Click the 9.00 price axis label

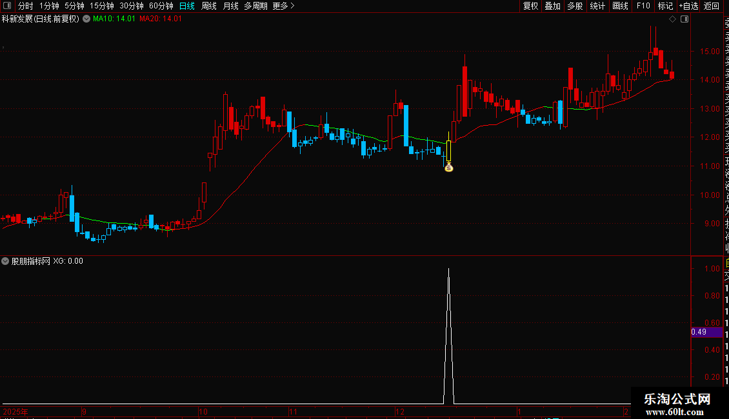(712, 224)
